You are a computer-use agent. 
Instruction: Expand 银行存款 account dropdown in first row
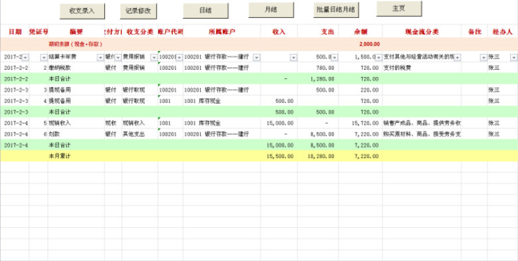coord(256,58)
